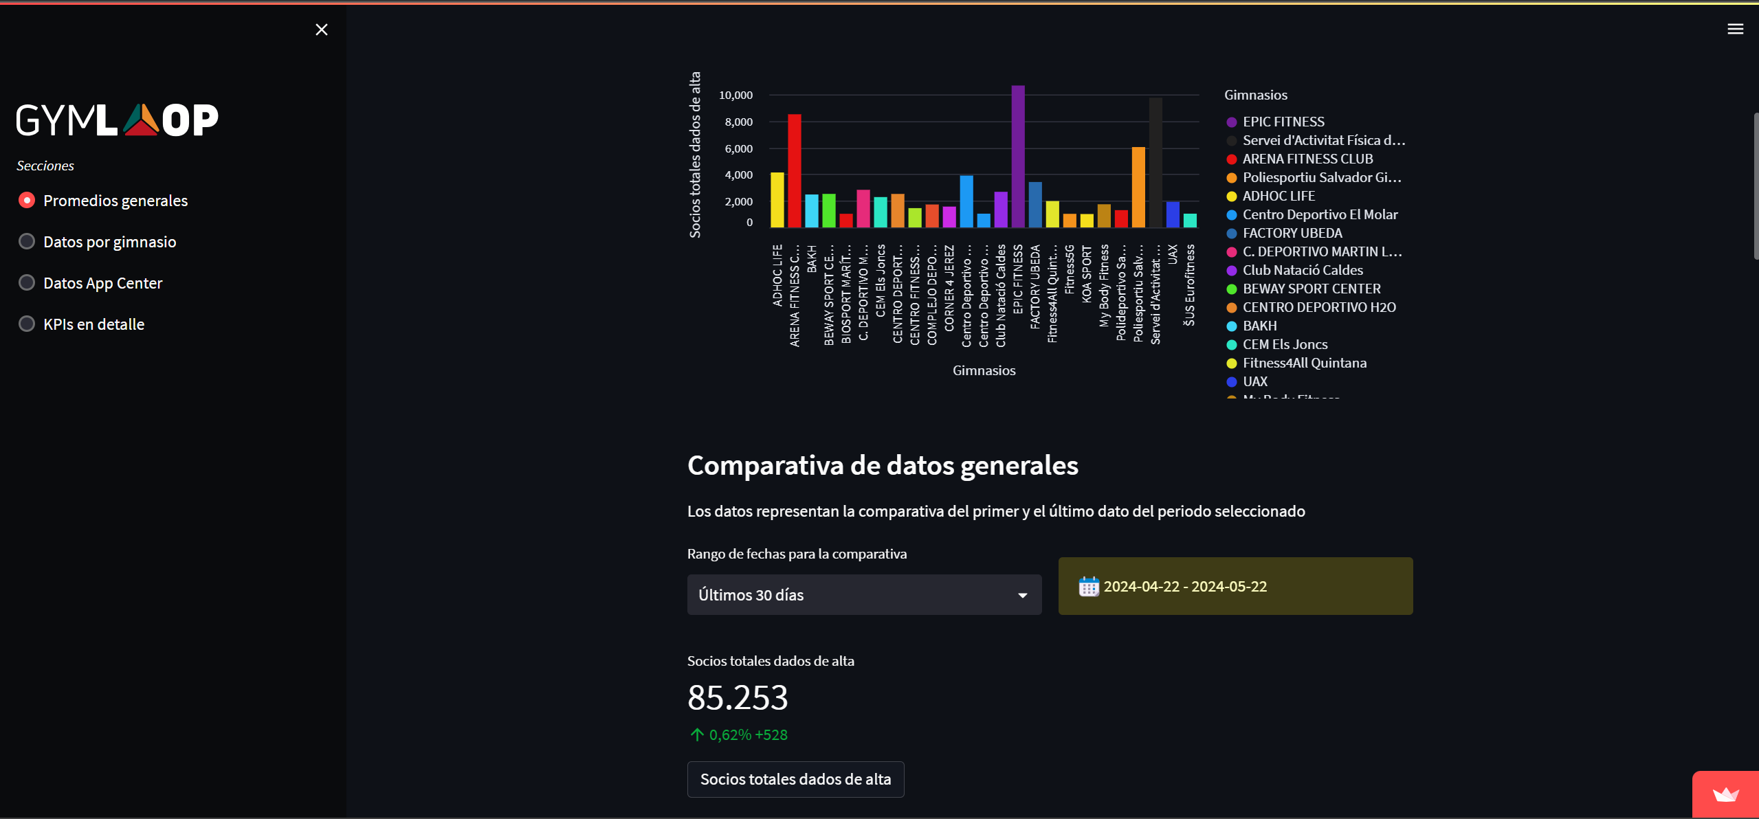The height and width of the screenshot is (819, 1759).
Task: Open the Últimos 30 días dropdown
Action: click(864, 595)
